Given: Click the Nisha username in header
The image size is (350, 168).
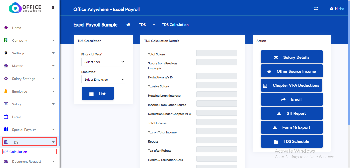Looking at the screenshot, I should point(340,9).
